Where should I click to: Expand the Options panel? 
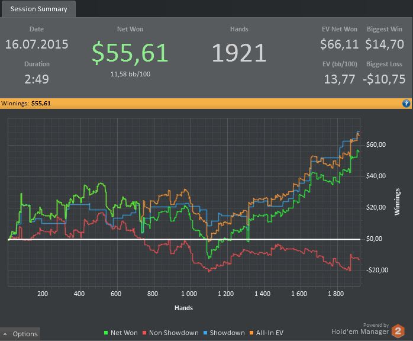[20, 334]
